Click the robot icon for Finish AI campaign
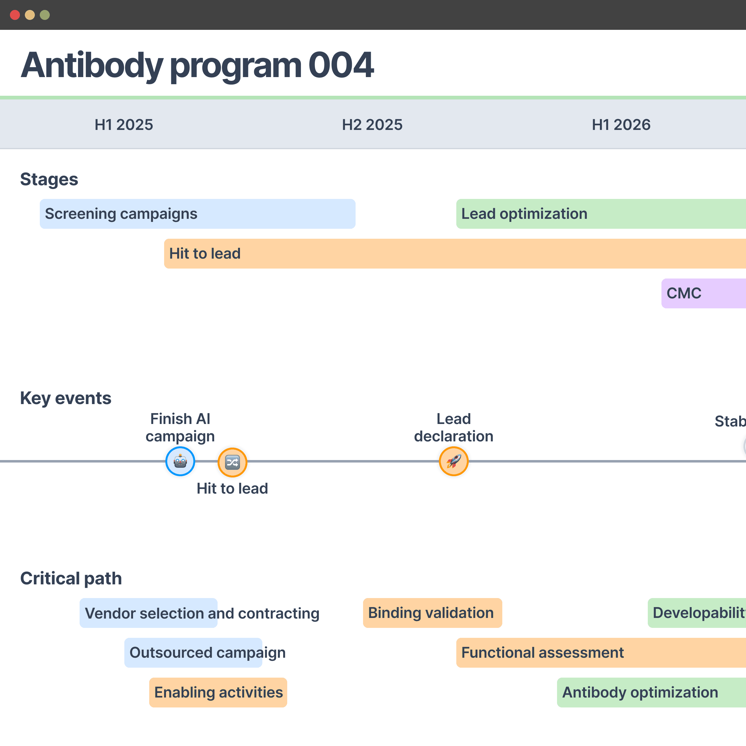This screenshot has height=746, width=746. pyautogui.click(x=180, y=461)
